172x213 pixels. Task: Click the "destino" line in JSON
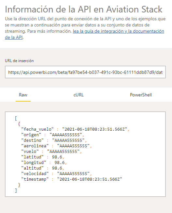[x=54, y=140]
